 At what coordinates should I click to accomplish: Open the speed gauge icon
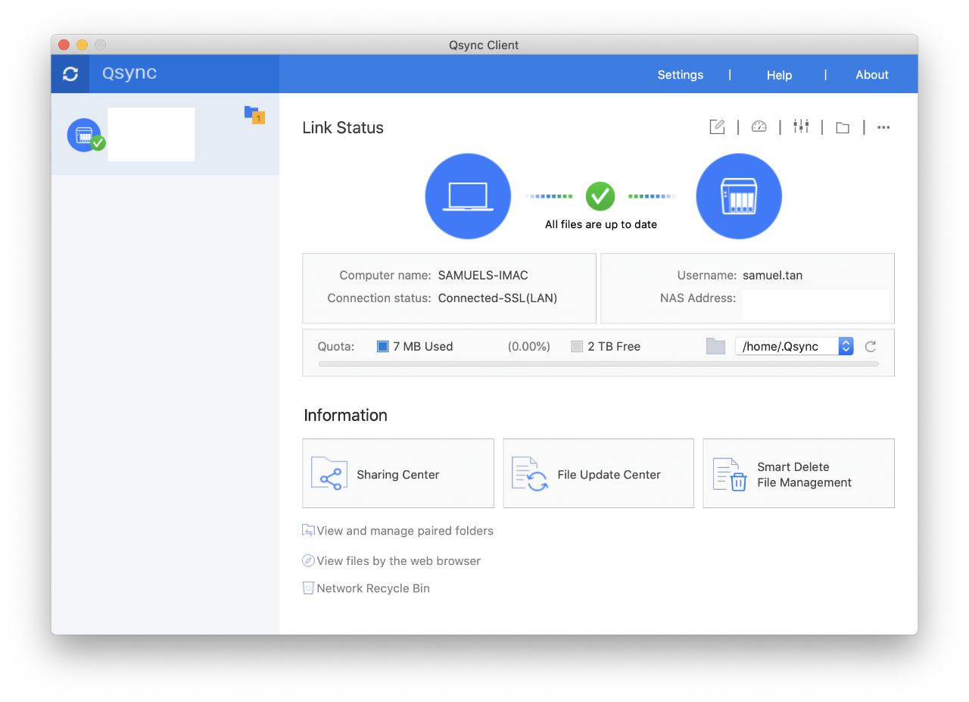(759, 126)
